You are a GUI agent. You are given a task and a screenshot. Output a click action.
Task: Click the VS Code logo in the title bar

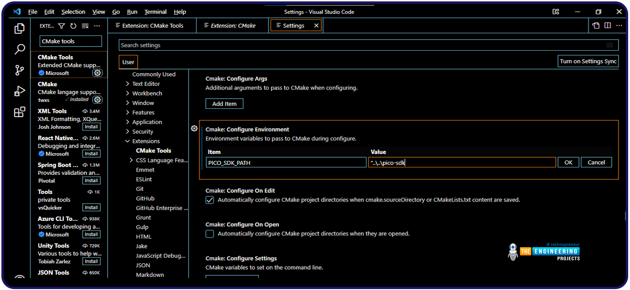click(17, 12)
